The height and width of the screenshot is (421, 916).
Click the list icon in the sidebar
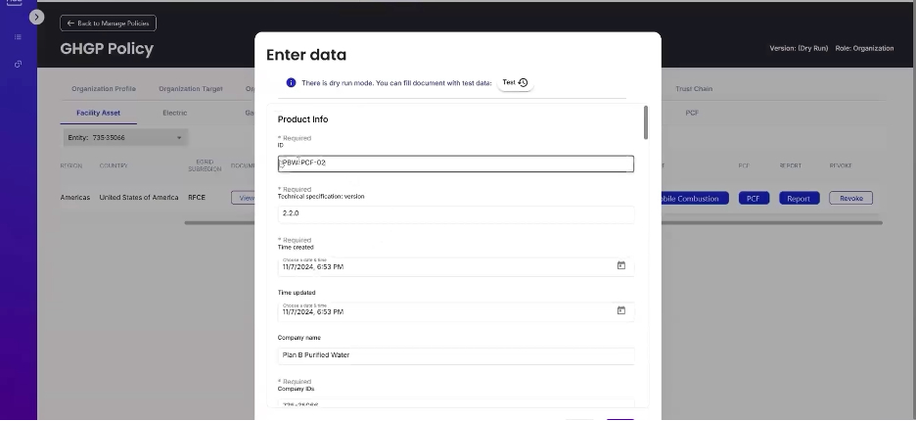tap(18, 37)
